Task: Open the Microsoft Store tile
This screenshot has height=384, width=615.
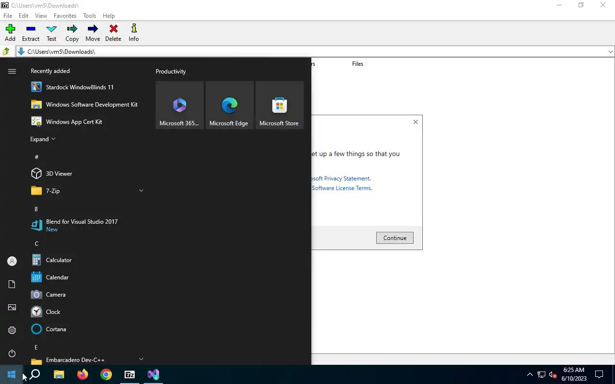Action: pyautogui.click(x=279, y=105)
